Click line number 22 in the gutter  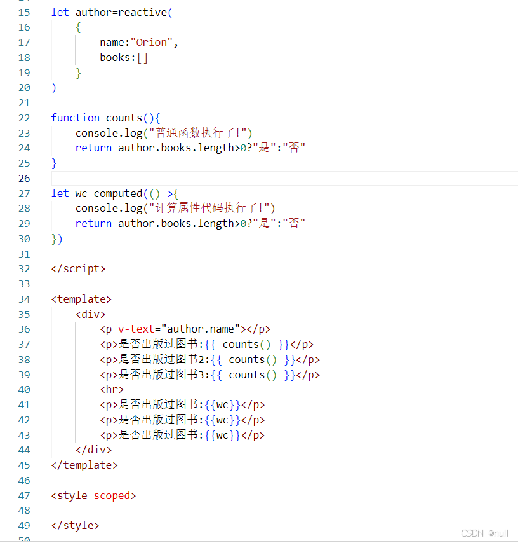point(24,118)
